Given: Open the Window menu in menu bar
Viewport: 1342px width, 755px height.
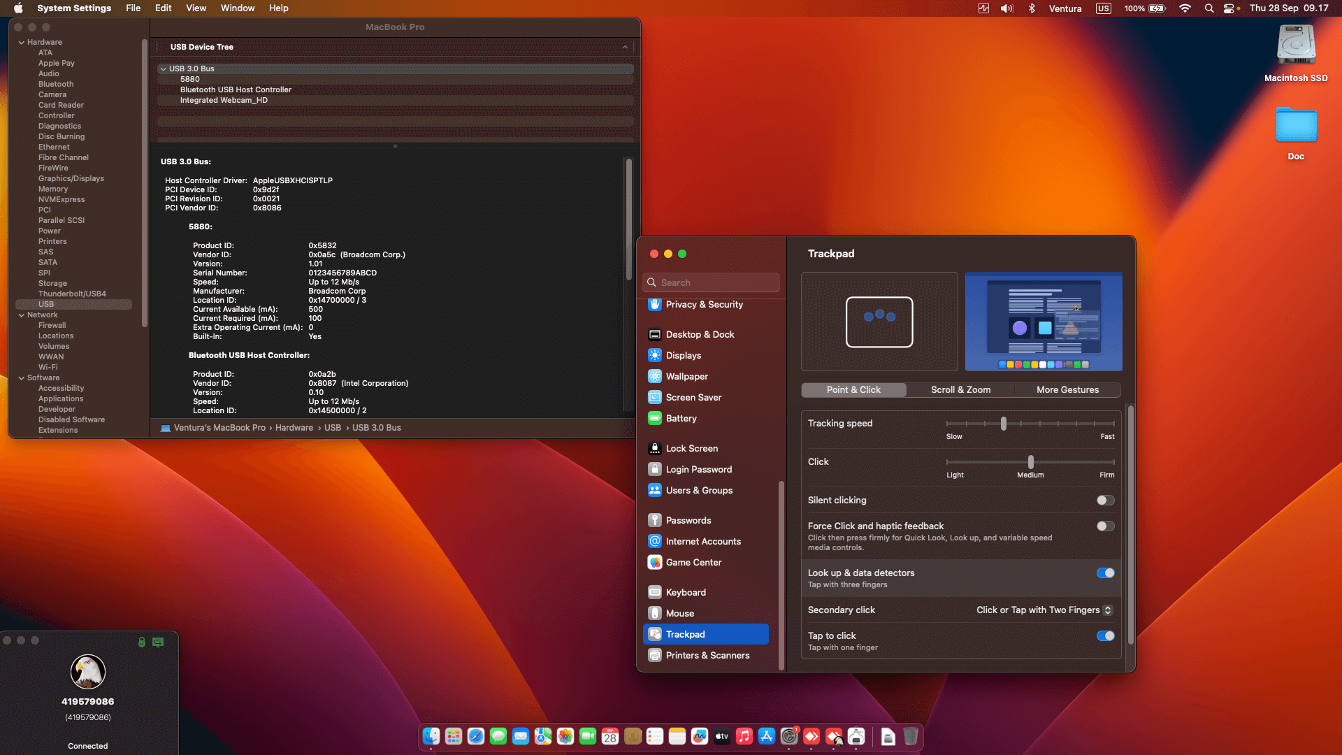Looking at the screenshot, I should click(237, 8).
